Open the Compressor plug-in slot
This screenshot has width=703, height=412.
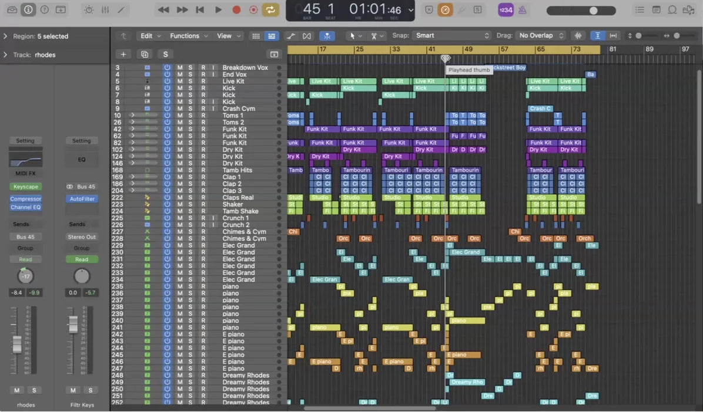point(25,199)
